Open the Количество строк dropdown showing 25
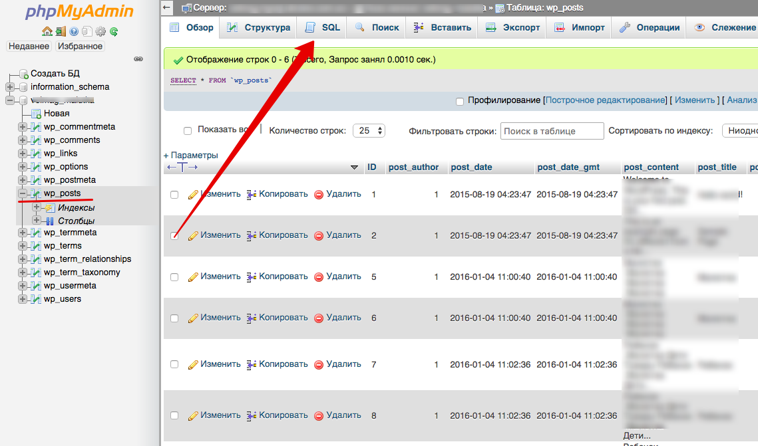This screenshot has width=758, height=446. click(369, 131)
